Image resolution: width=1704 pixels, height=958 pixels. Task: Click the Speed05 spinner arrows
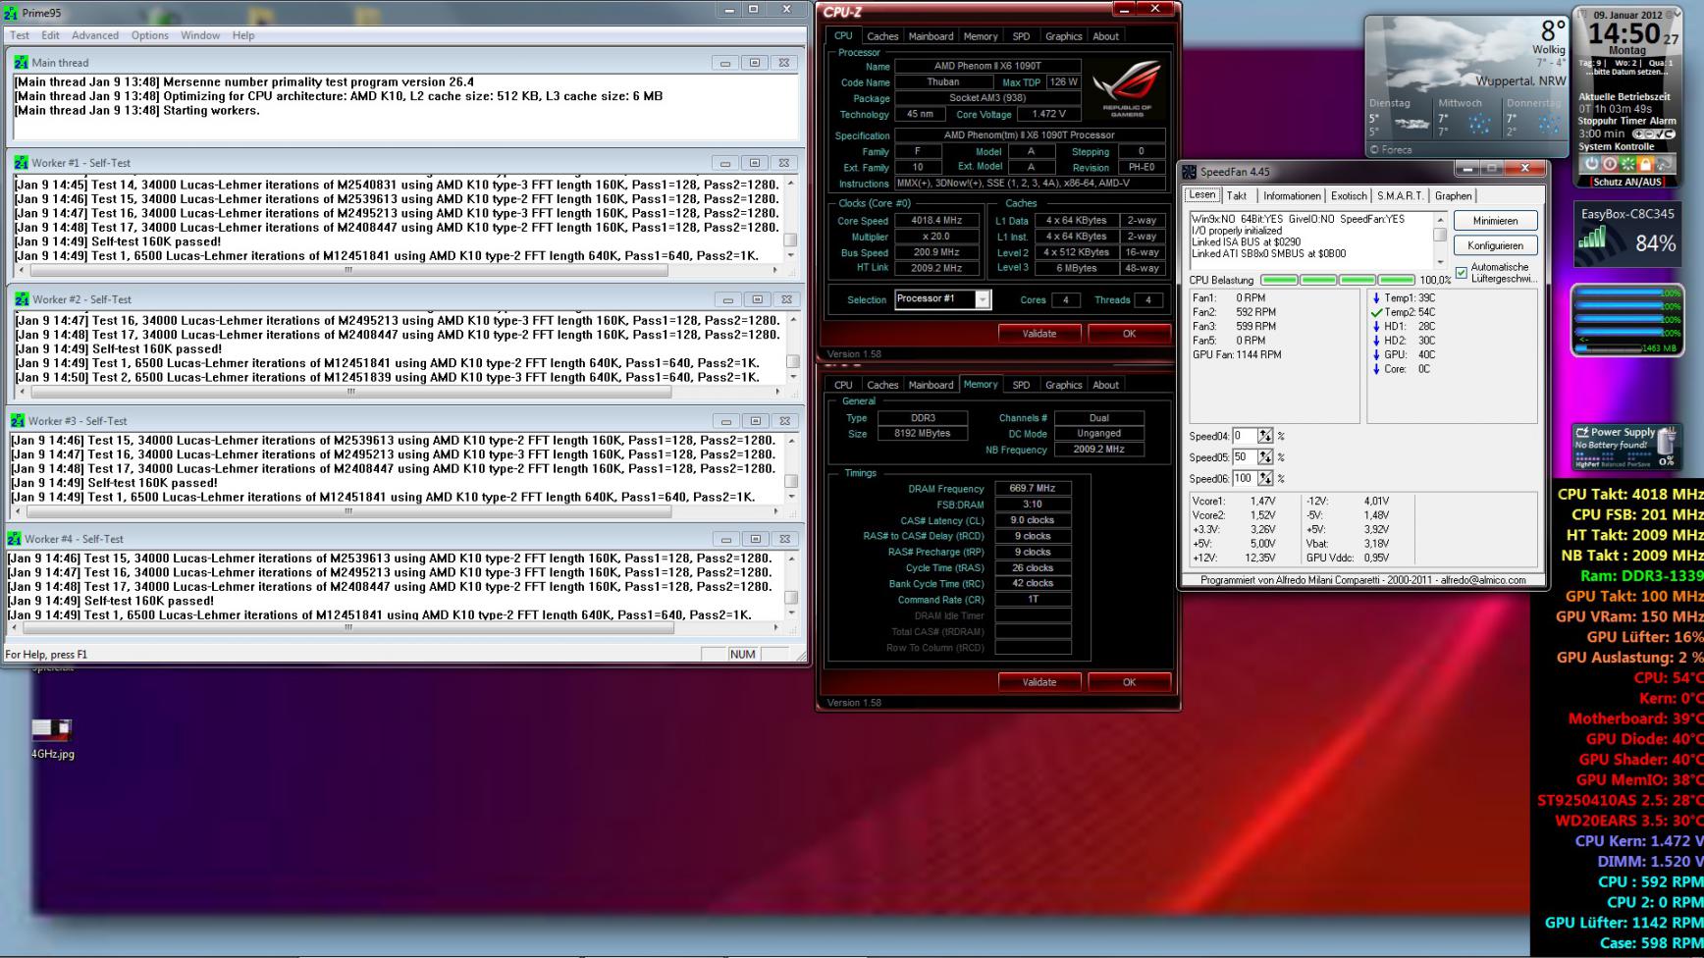click(1265, 457)
